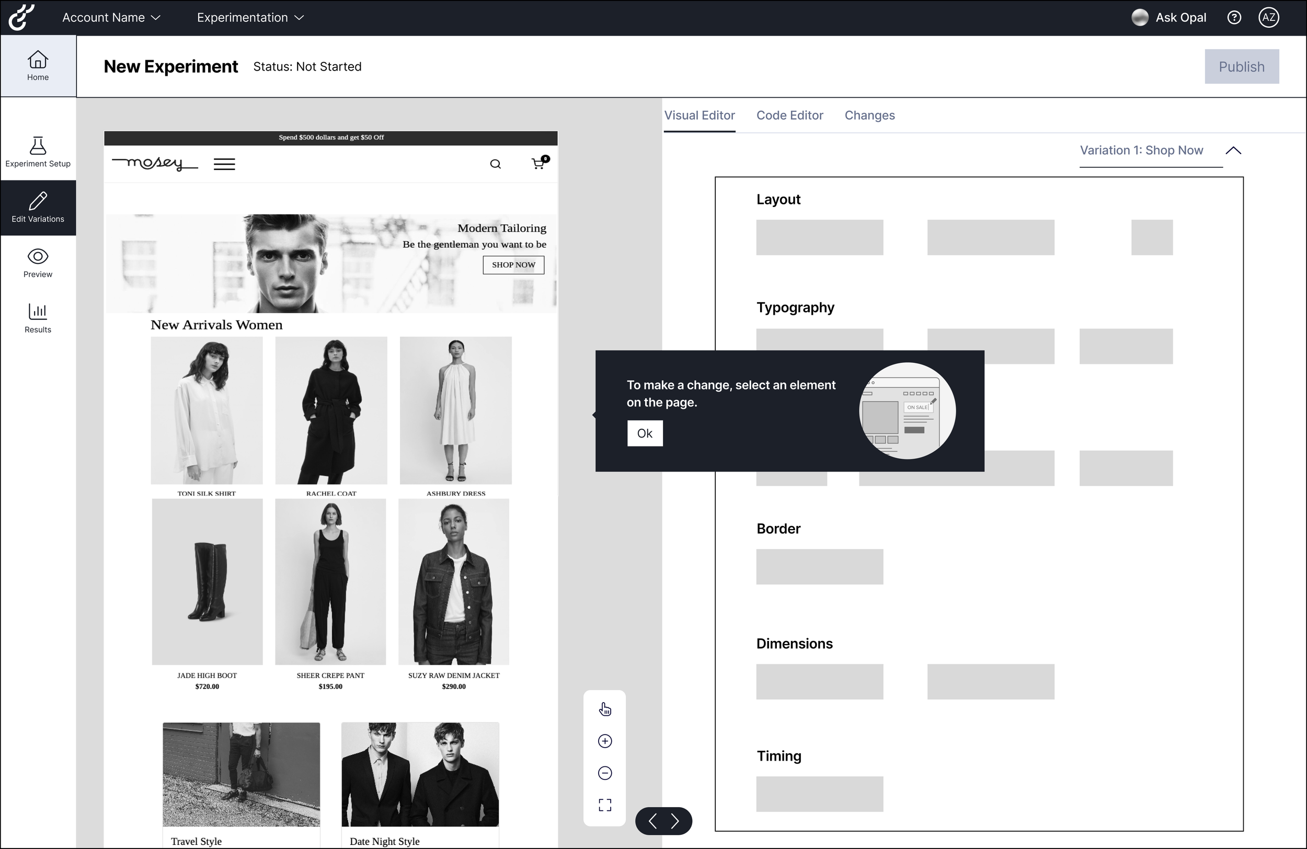
Task: Click Ask Opal assistant
Action: click(1170, 18)
